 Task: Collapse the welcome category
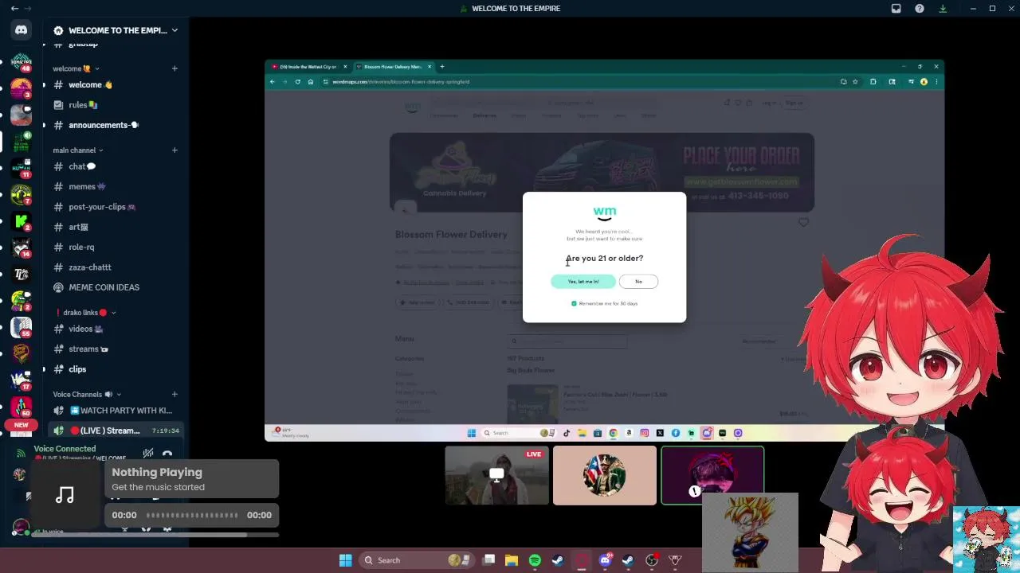tap(76, 68)
